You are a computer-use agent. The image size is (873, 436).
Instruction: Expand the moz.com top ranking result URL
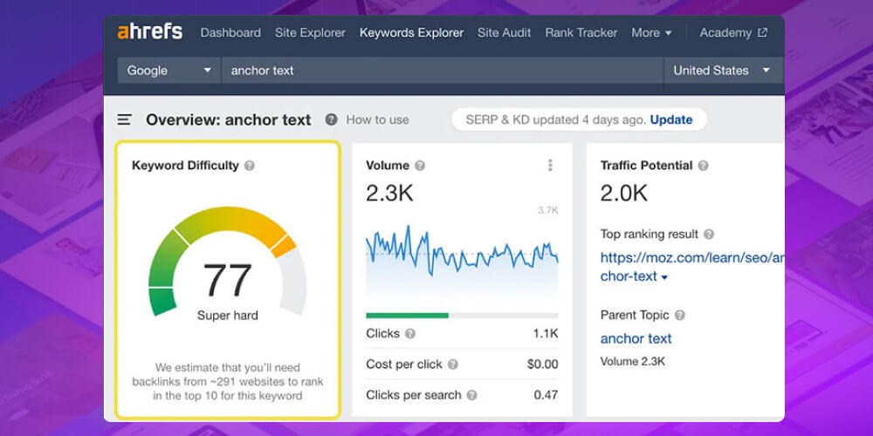click(x=664, y=277)
